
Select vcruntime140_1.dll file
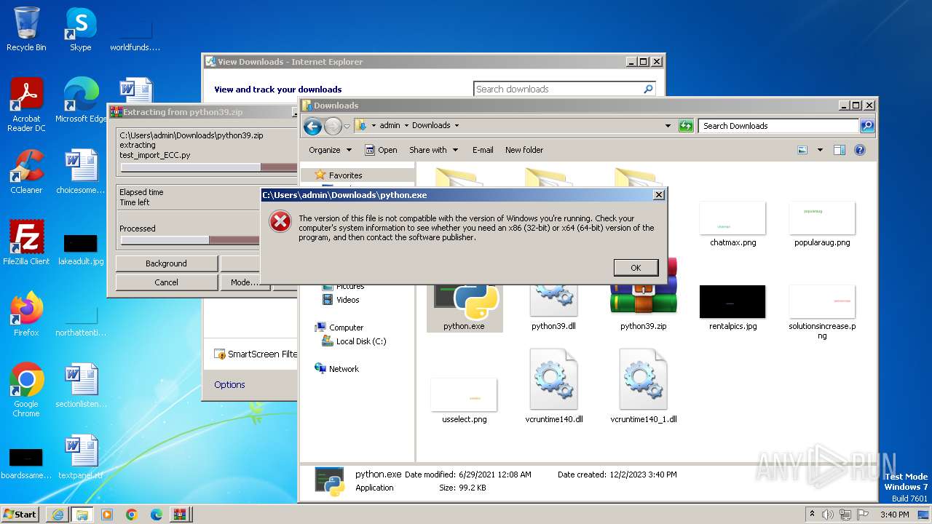(644, 386)
